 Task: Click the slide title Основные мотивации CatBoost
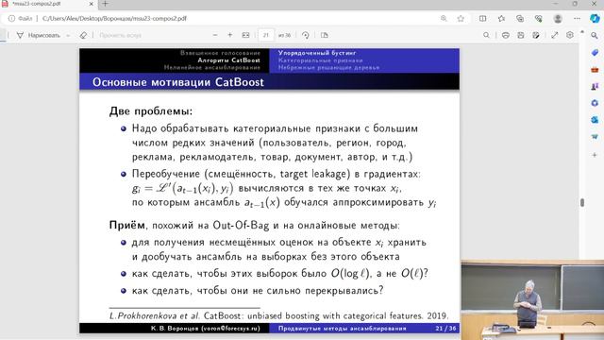[178, 82]
